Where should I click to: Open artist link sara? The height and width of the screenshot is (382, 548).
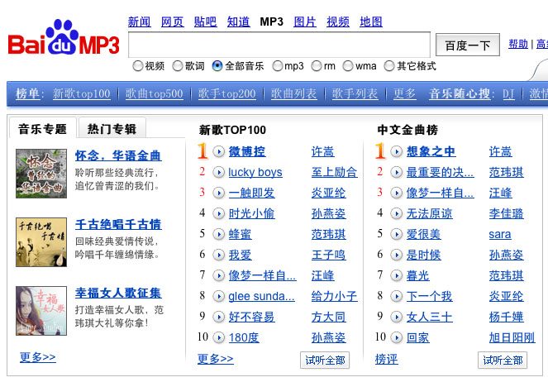pos(500,234)
